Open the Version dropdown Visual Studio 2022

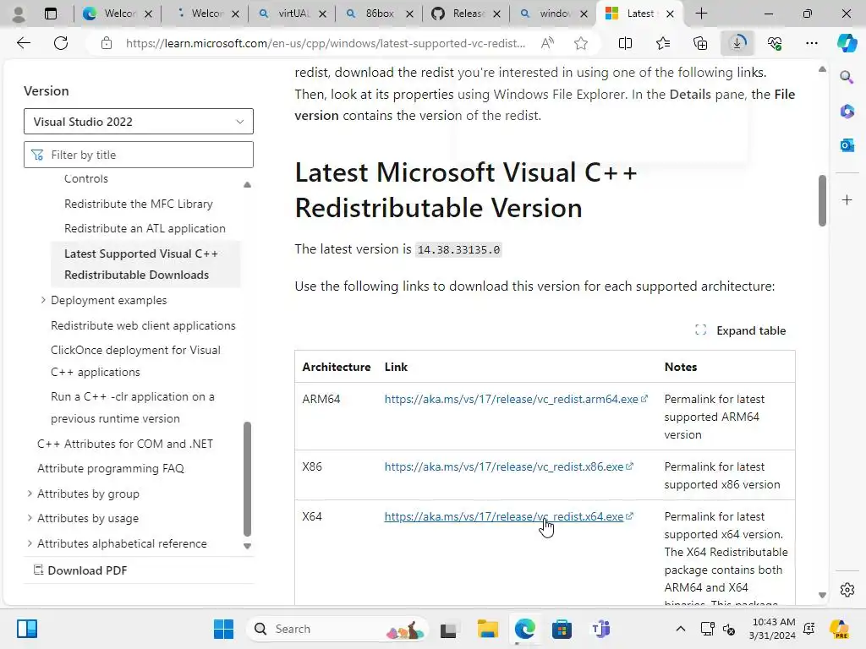(139, 122)
